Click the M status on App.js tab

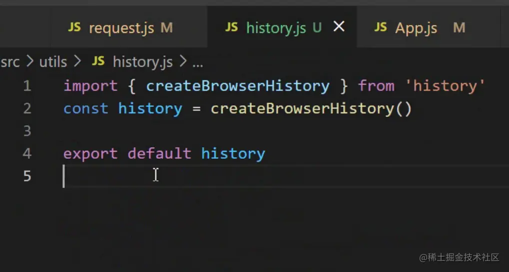(x=460, y=28)
